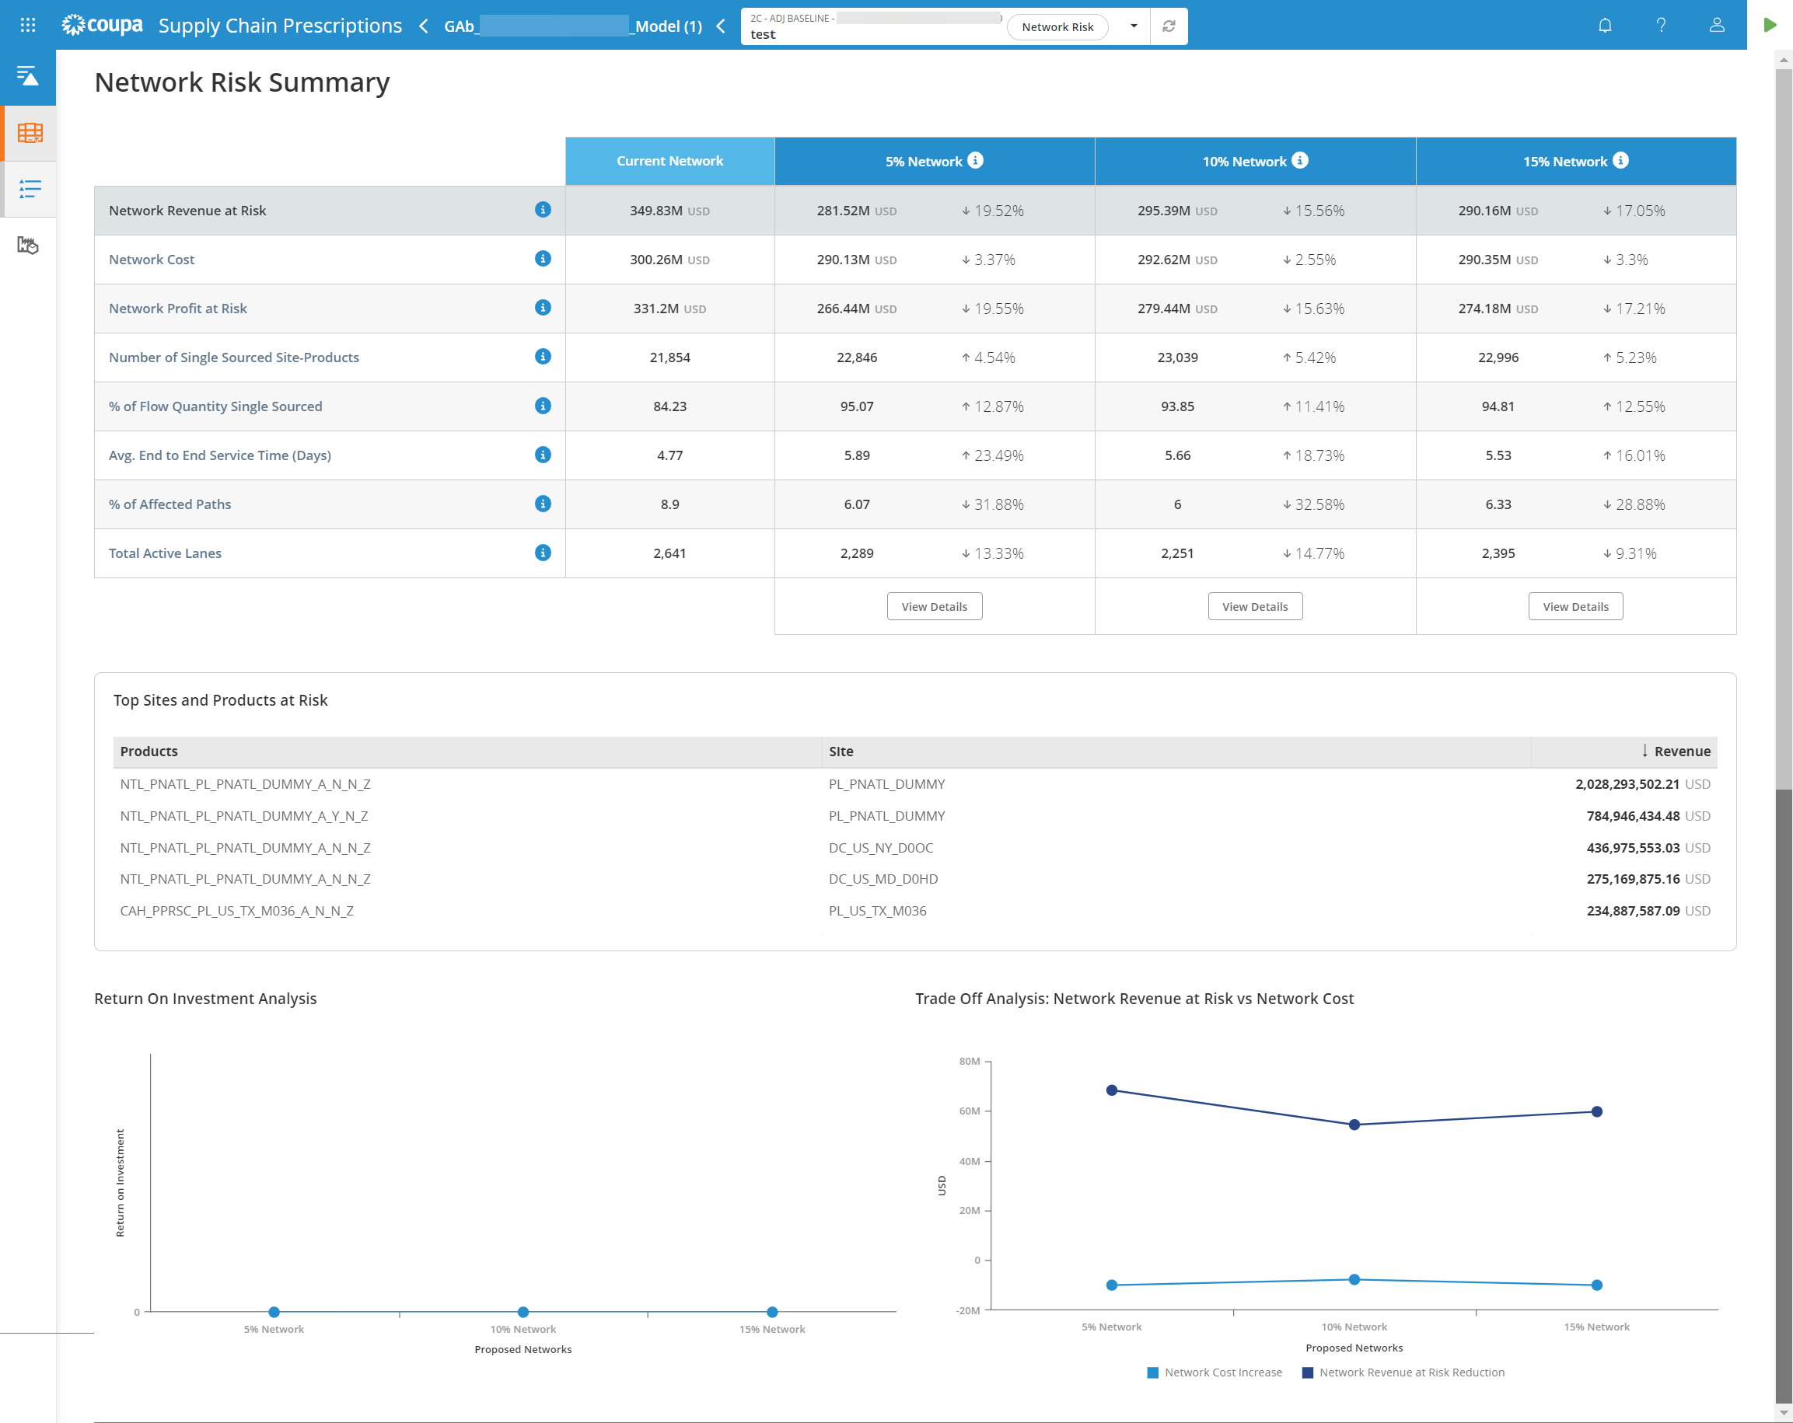Screen dimensions: 1793x1423
Task: Select the 15% Network column header
Action: (1576, 160)
